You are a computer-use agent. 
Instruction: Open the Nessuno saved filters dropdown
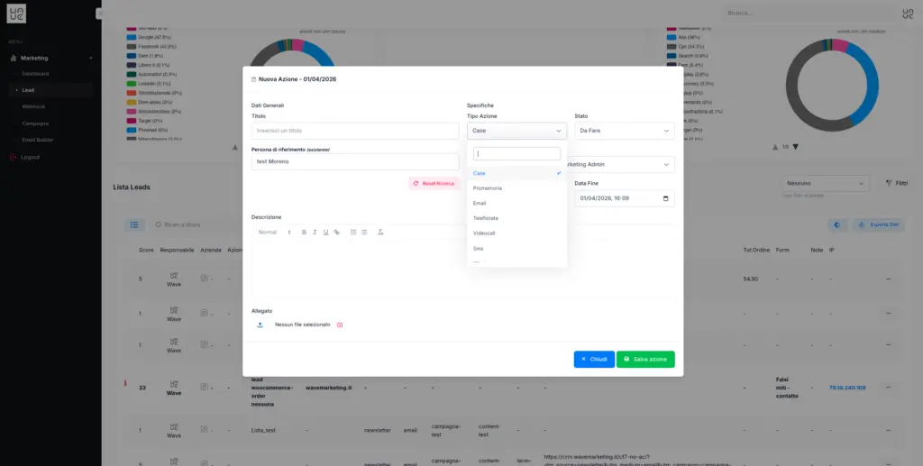tap(826, 184)
